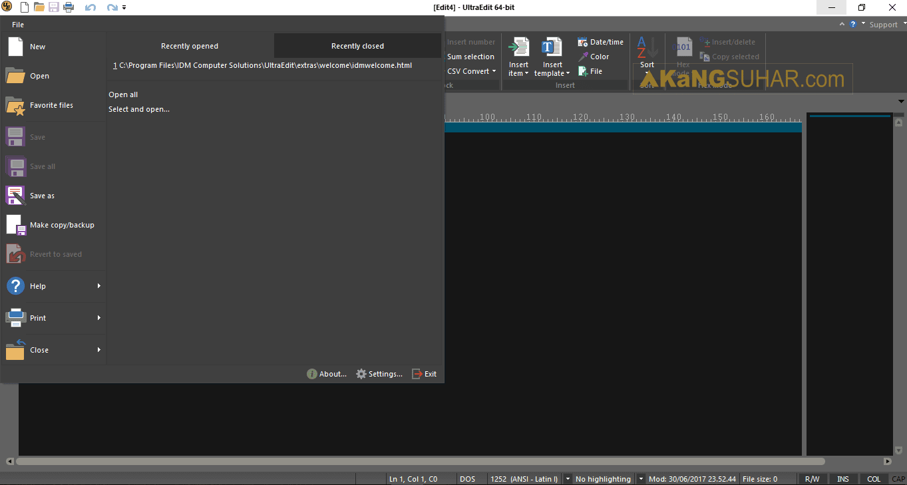This screenshot has height=485, width=907.
Task: Toggle the R/W read-write status indicator
Action: [x=812, y=479]
